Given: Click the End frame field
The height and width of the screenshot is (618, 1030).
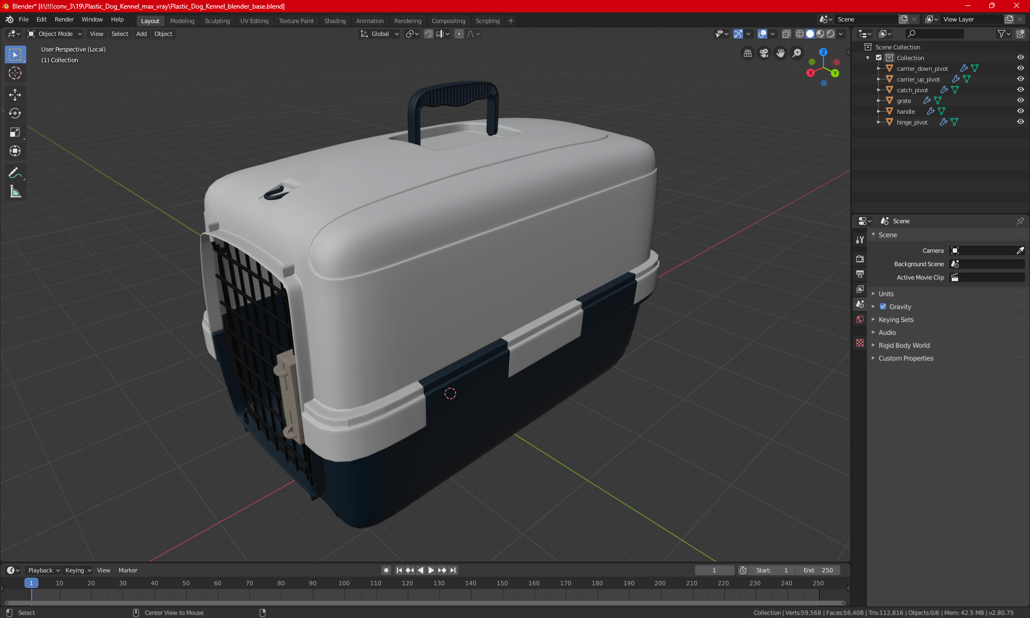Looking at the screenshot, I should click(818, 570).
